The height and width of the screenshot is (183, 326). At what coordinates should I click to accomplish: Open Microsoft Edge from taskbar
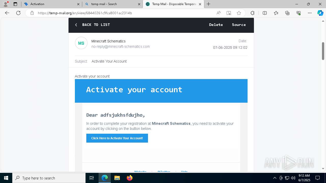point(105,178)
